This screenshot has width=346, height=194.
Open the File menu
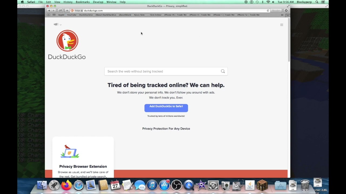(41, 2)
